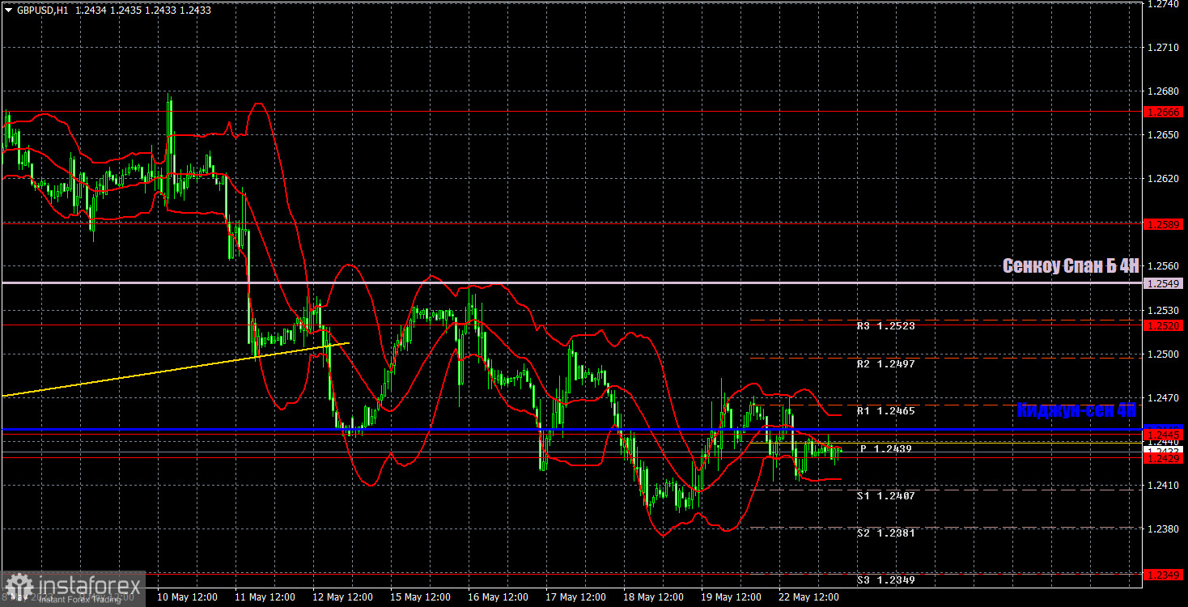Click the 1.2530 price axis label
The width and height of the screenshot is (1188, 607).
tap(1162, 310)
